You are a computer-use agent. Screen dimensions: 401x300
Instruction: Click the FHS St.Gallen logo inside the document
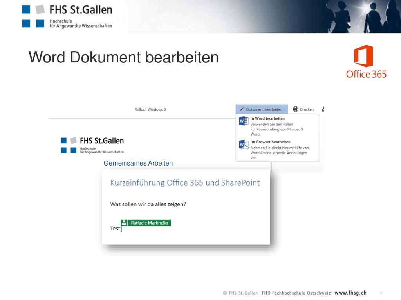[x=92, y=145]
